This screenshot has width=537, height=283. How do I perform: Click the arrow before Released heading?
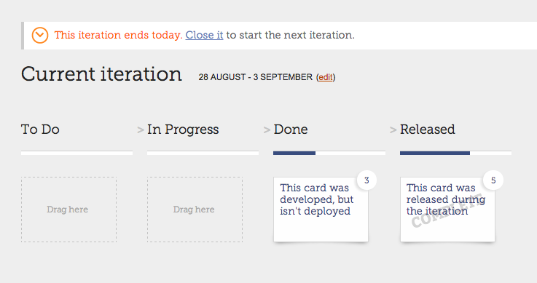[393, 130]
